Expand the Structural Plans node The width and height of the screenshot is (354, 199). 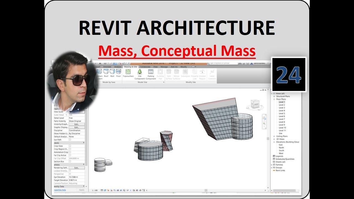pyautogui.click(x=274, y=96)
